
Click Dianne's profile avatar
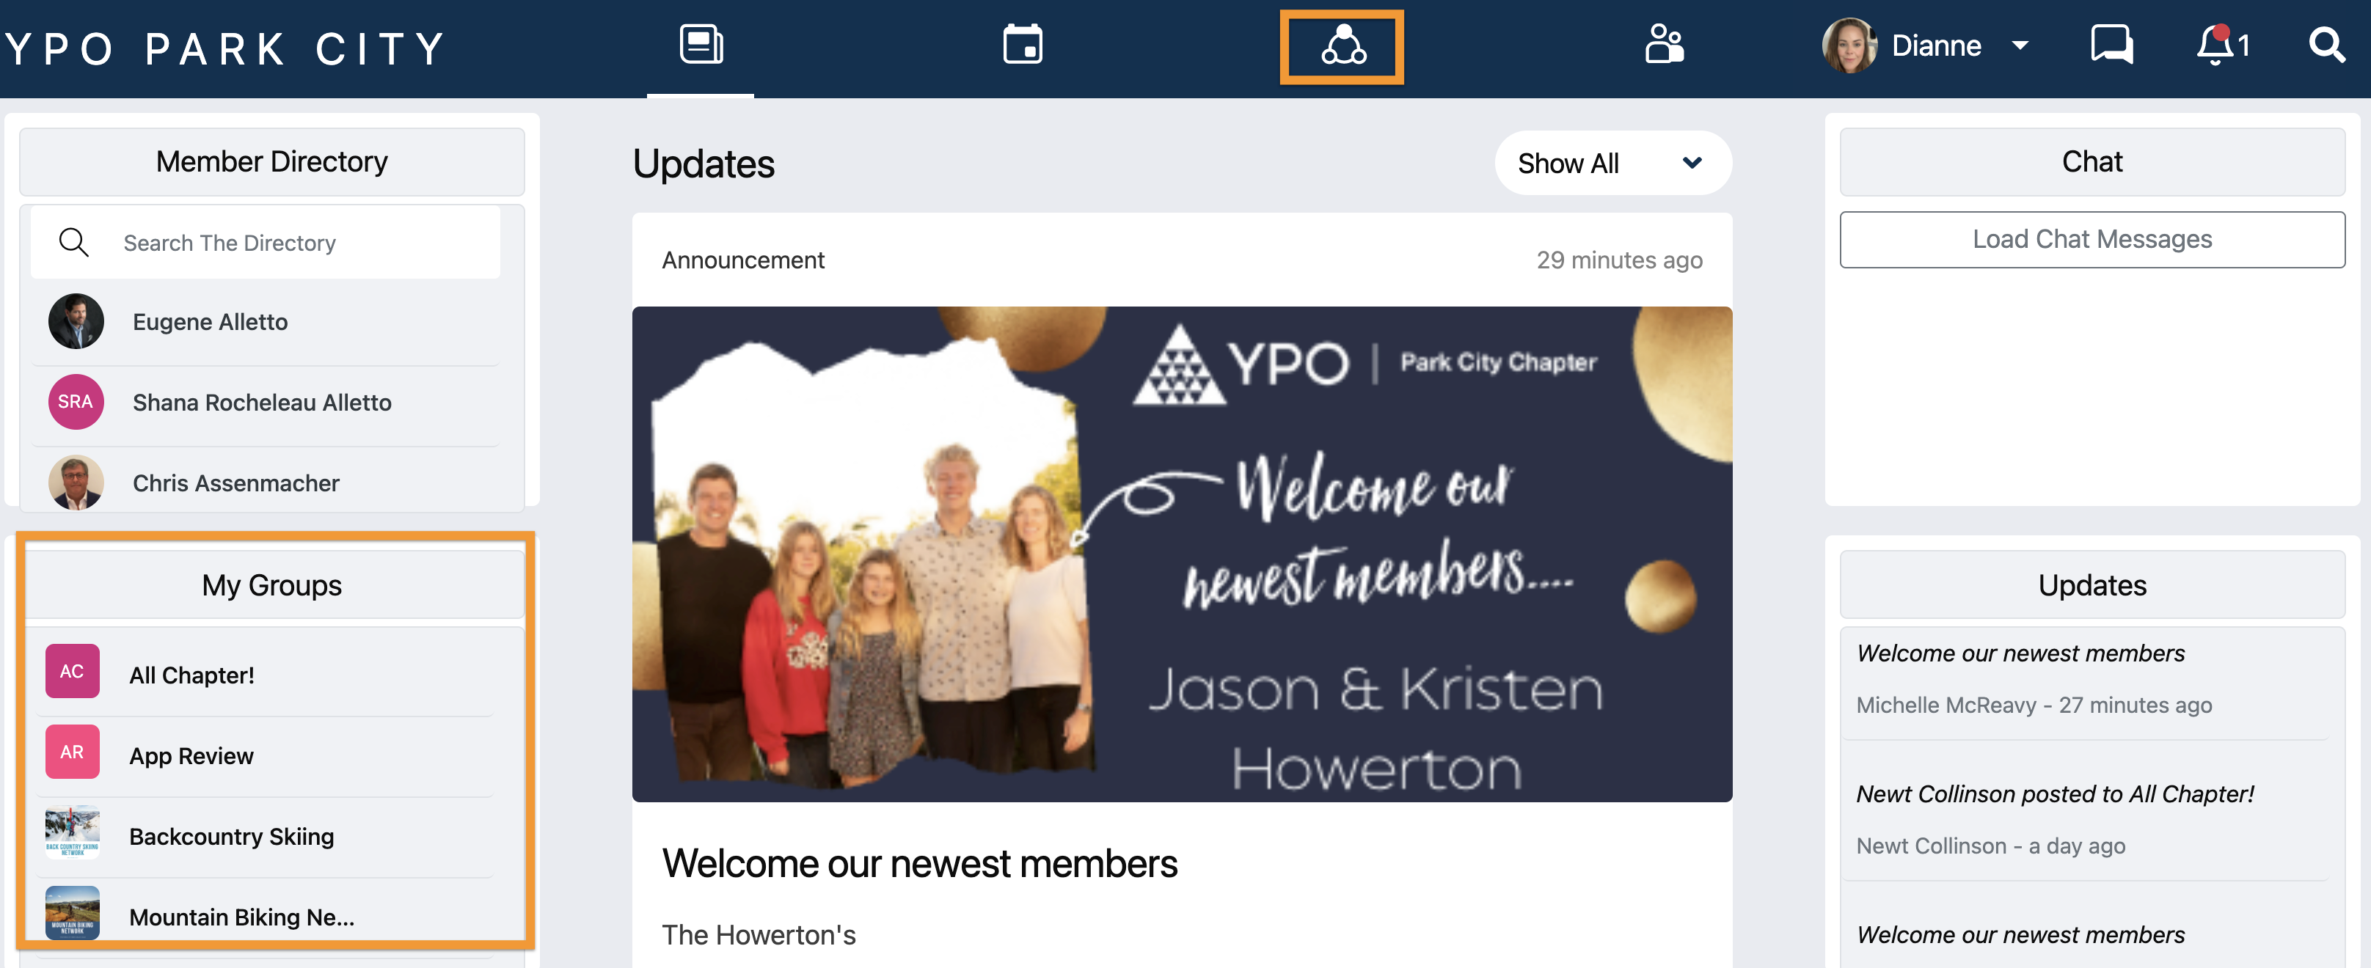pyautogui.click(x=1849, y=45)
